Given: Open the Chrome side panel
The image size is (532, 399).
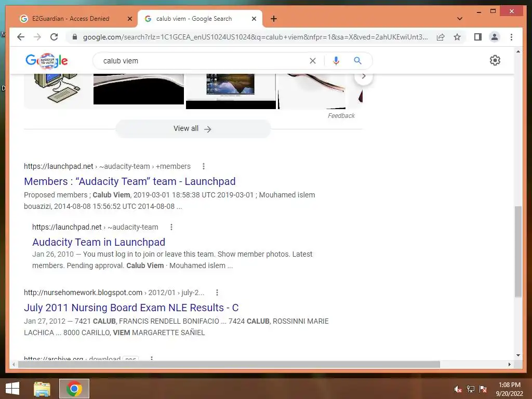Looking at the screenshot, I should click(478, 37).
